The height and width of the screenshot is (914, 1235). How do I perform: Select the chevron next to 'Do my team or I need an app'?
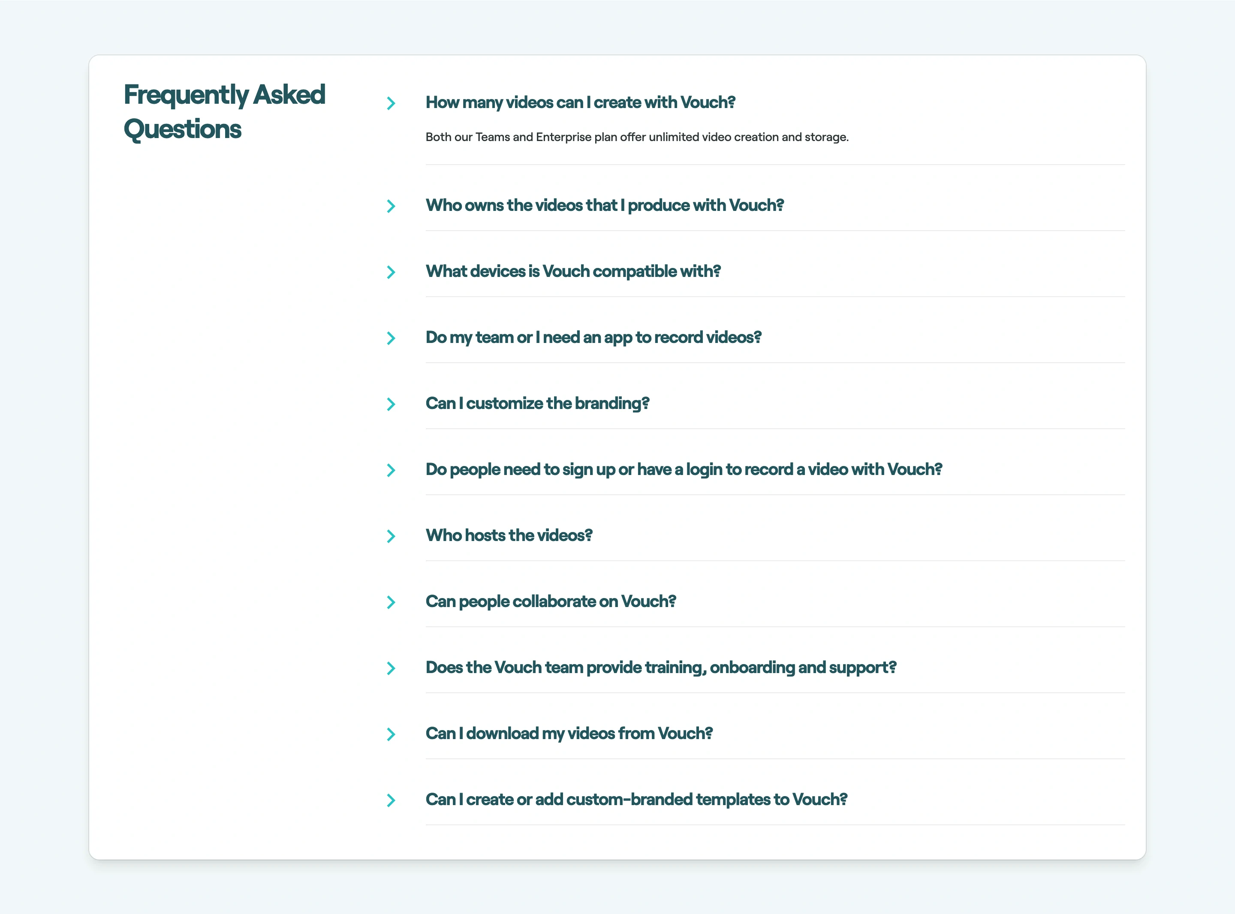pos(392,338)
